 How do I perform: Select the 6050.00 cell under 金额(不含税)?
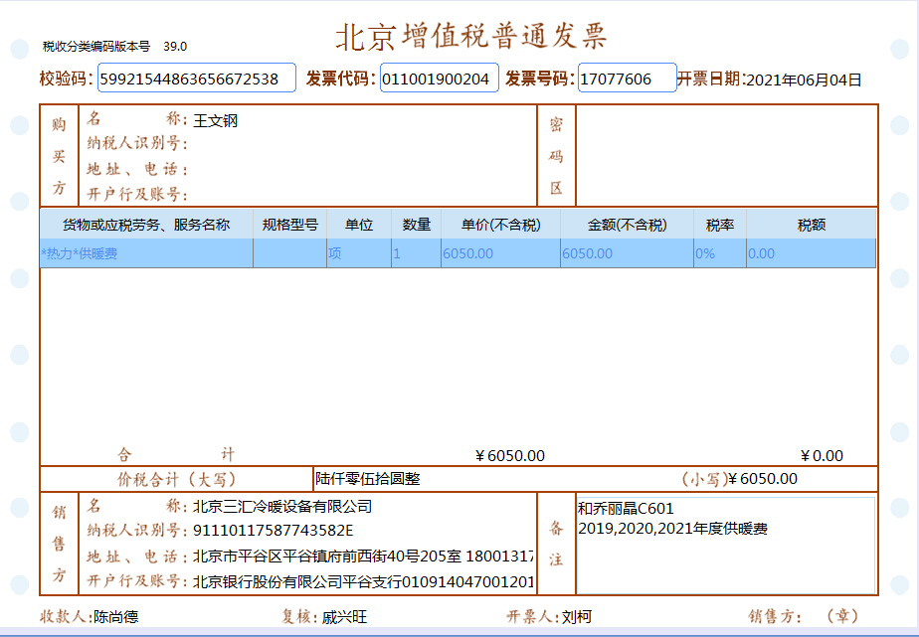pyautogui.click(x=628, y=253)
